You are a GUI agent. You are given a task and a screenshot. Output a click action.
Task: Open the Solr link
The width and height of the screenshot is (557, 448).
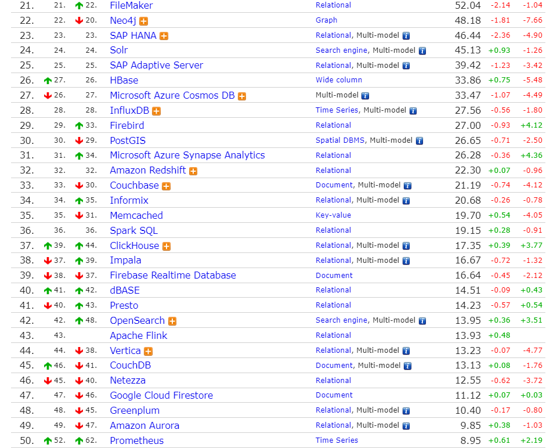pos(118,50)
